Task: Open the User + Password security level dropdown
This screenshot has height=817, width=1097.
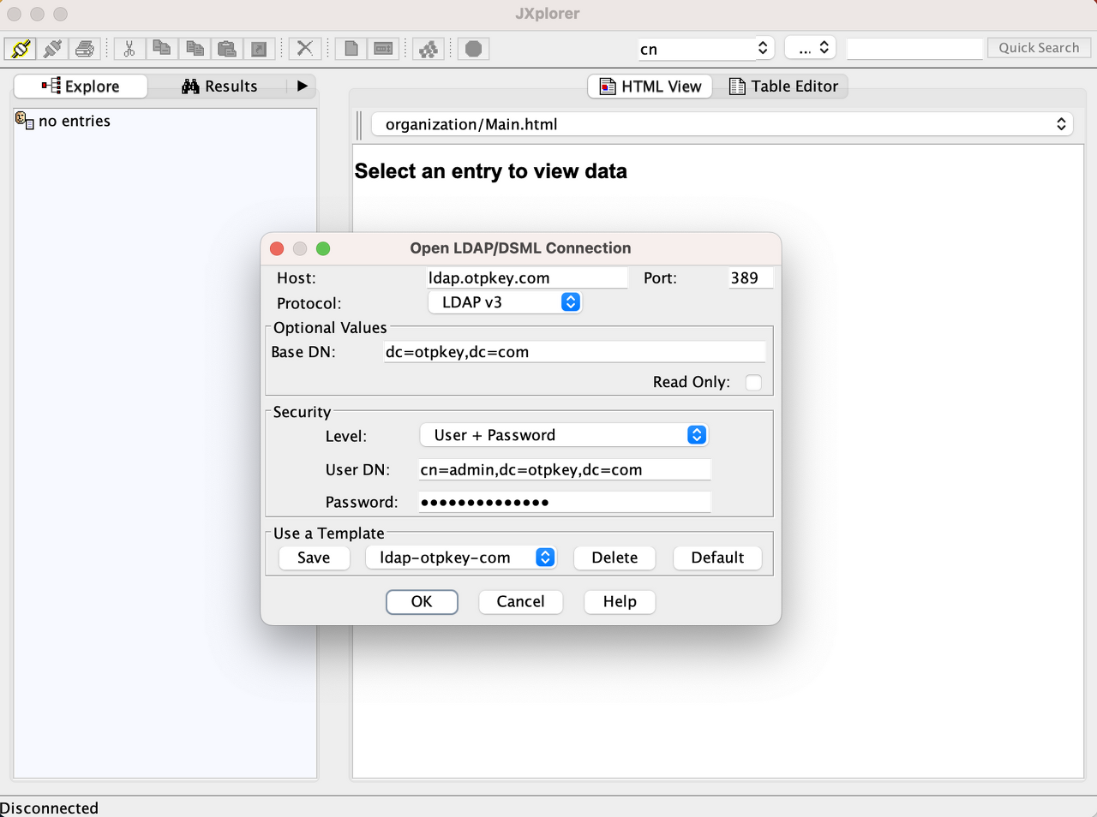Action: click(x=564, y=435)
